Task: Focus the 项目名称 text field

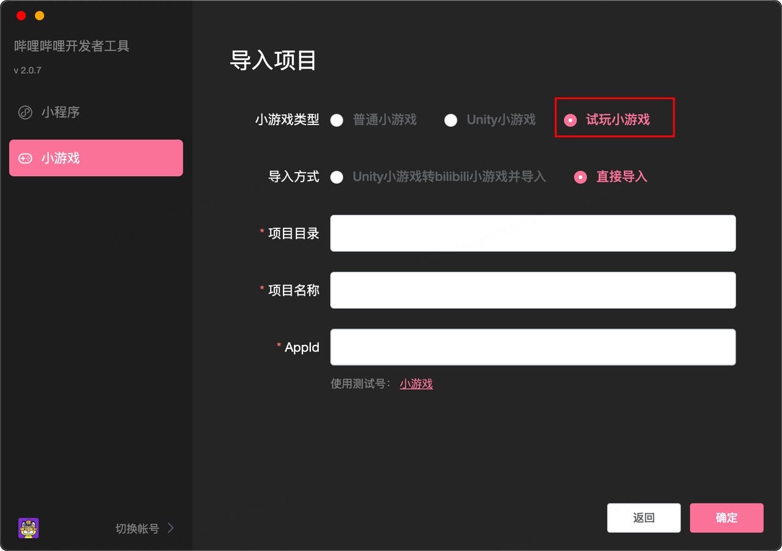Action: 533,290
